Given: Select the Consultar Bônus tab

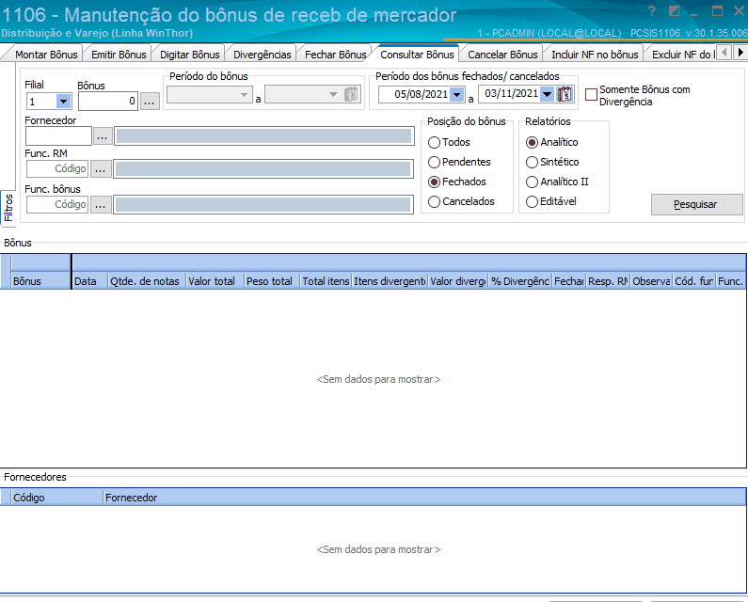Looking at the screenshot, I should tap(417, 55).
